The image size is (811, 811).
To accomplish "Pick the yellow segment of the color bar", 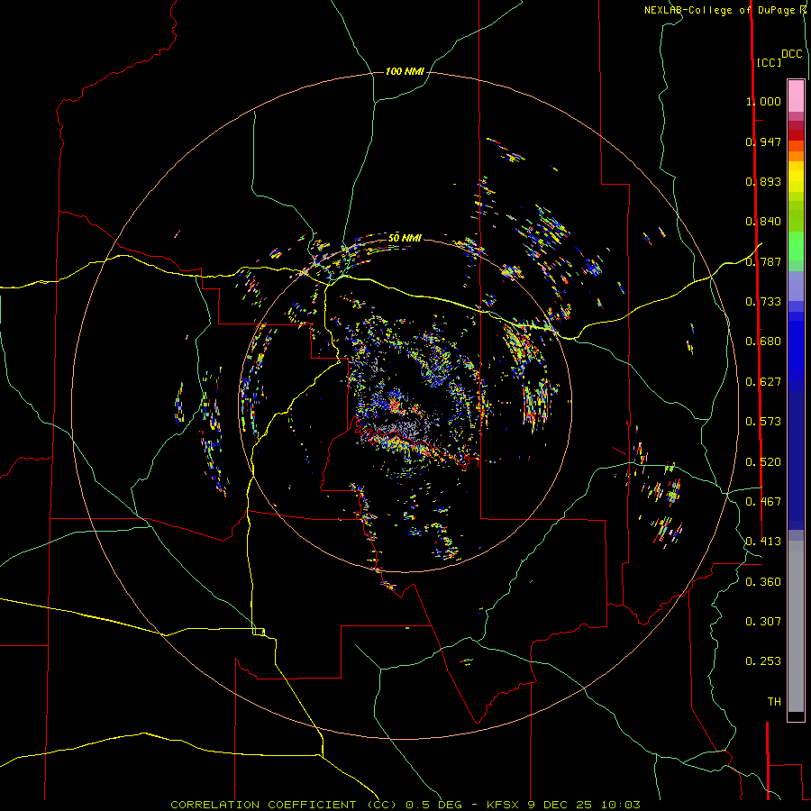I will tap(796, 176).
